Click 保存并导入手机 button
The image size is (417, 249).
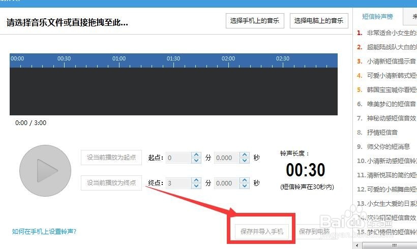tap(262, 231)
